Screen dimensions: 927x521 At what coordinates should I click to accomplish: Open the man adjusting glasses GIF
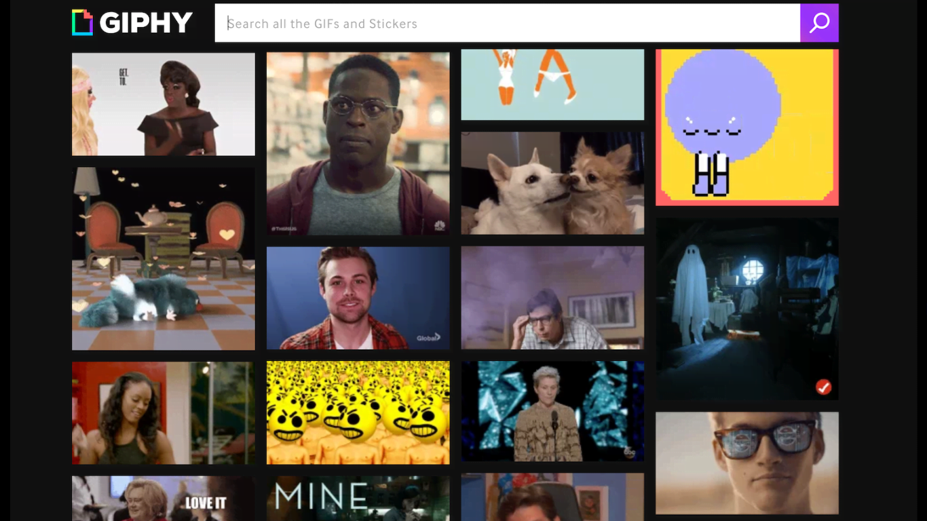552,298
